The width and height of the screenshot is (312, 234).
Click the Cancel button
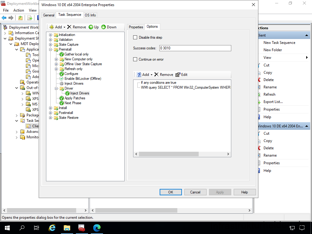pos(195,192)
